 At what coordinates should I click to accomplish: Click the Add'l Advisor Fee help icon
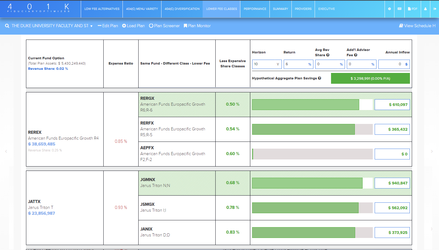coord(355,55)
